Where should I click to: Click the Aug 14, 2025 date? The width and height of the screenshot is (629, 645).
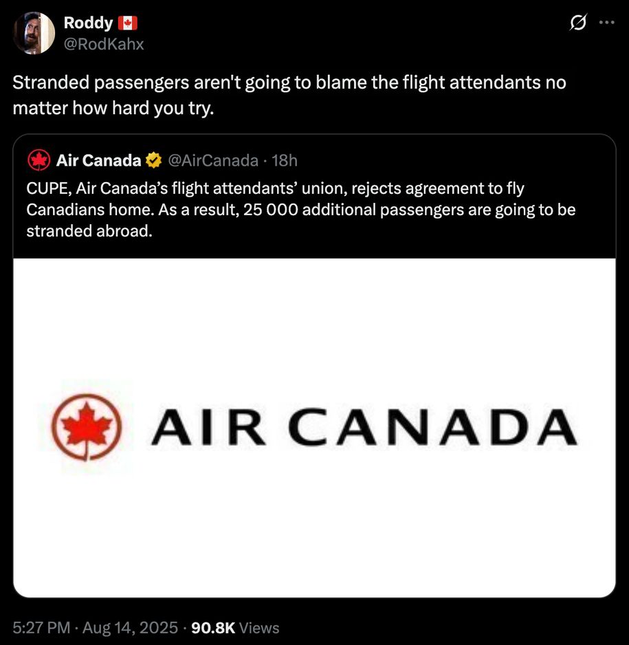(x=131, y=627)
